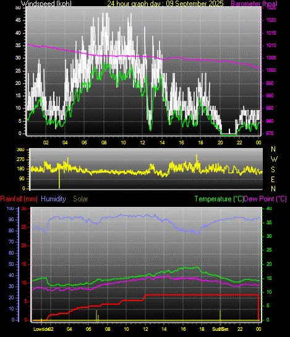Click the 'Lowtide' marker label
Screen dimensions: 290x337
[41, 329]
